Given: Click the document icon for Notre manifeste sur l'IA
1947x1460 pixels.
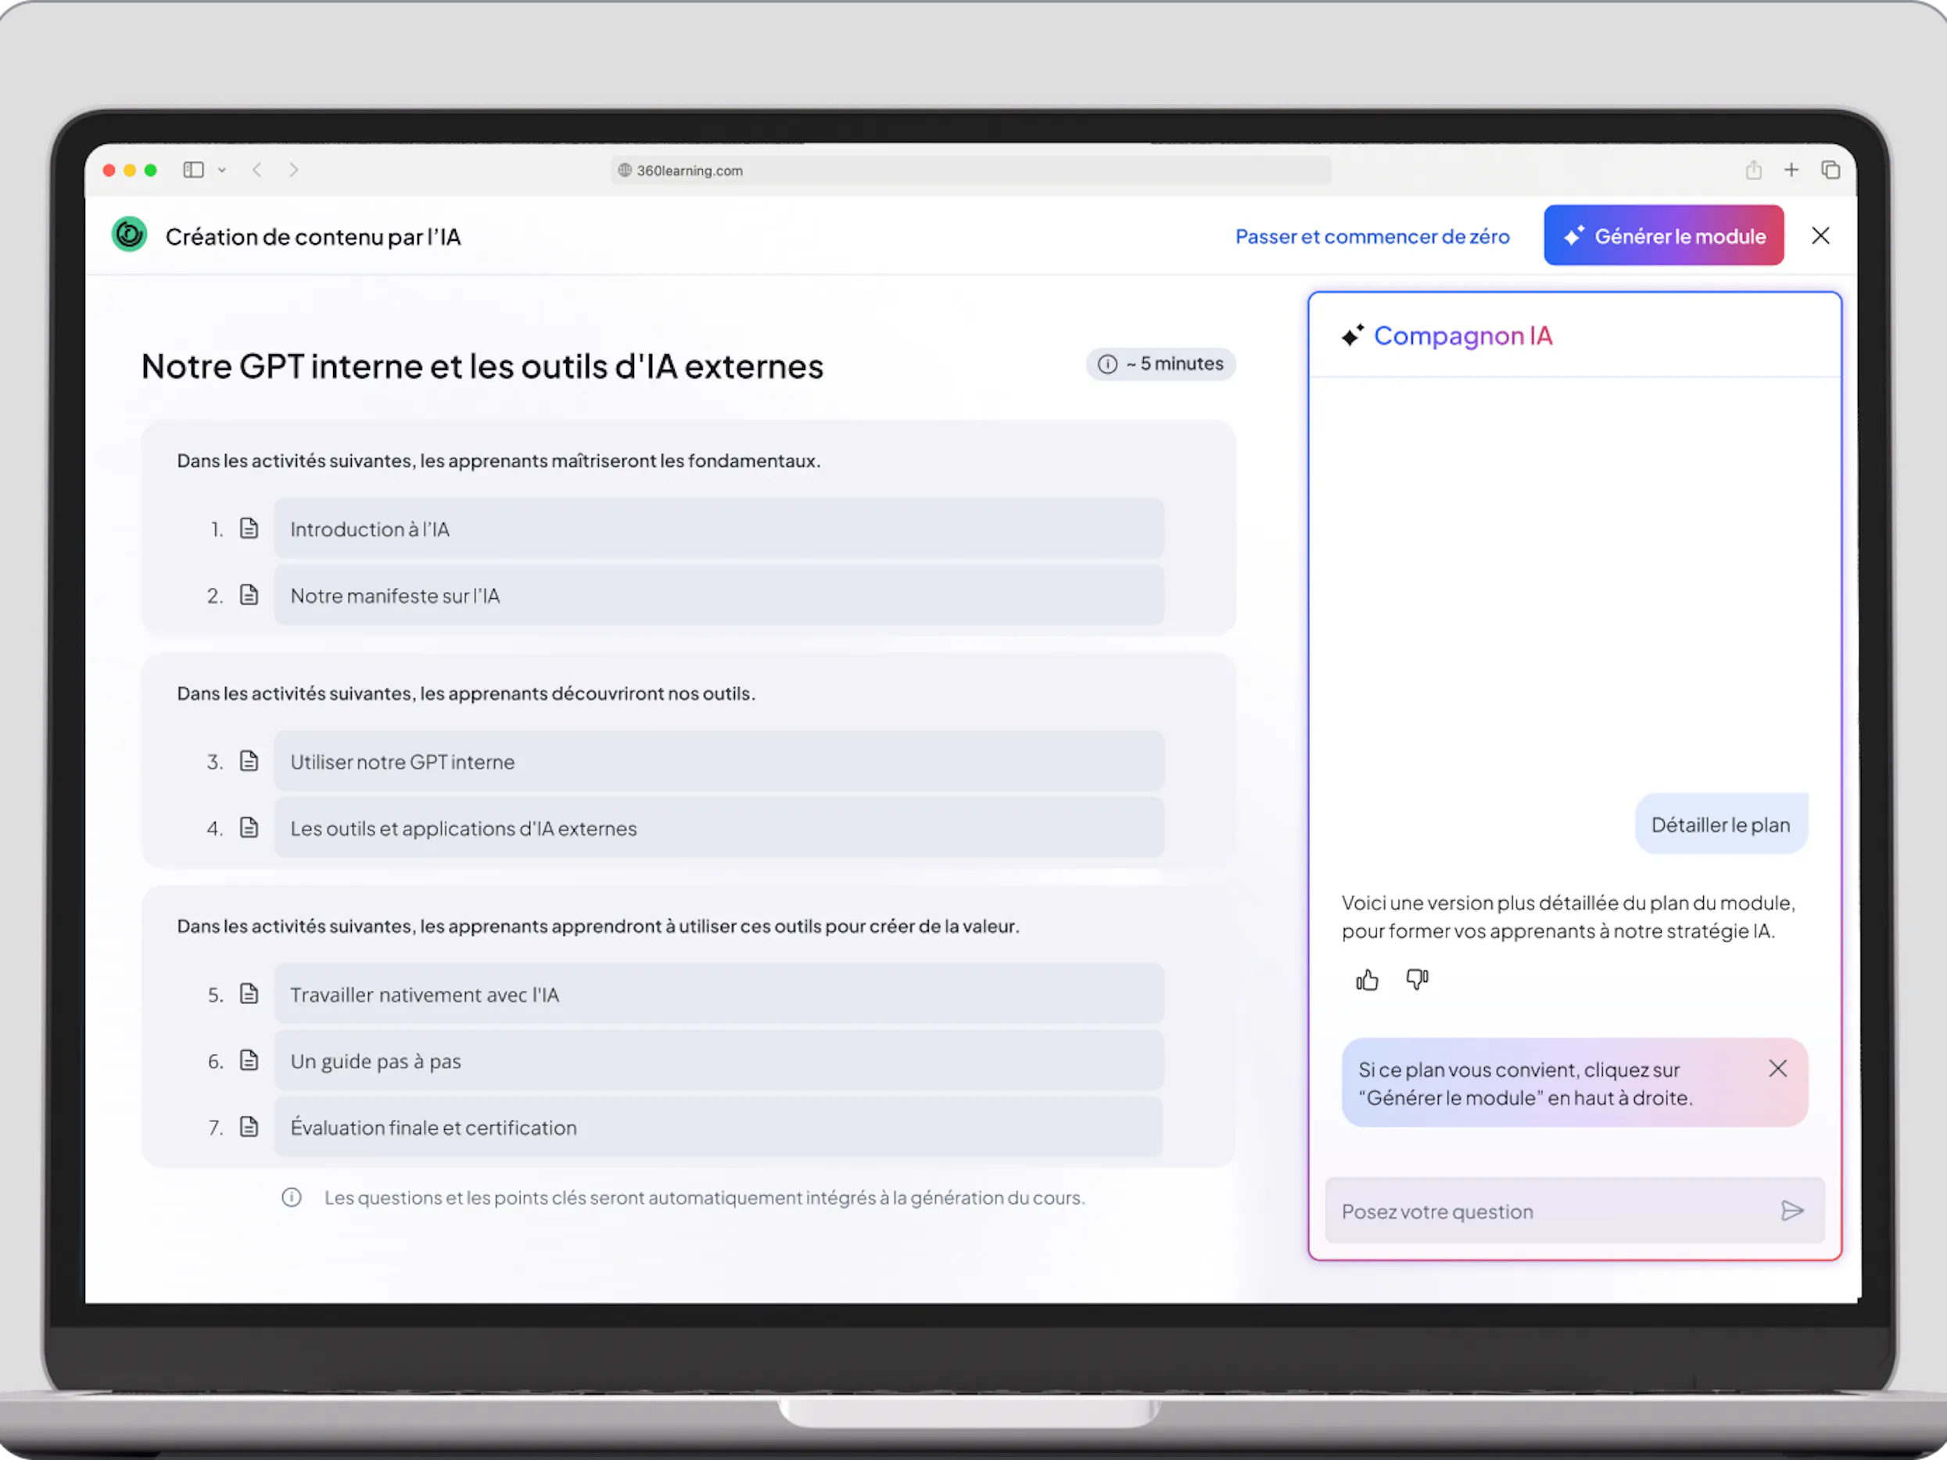Looking at the screenshot, I should click(x=249, y=595).
